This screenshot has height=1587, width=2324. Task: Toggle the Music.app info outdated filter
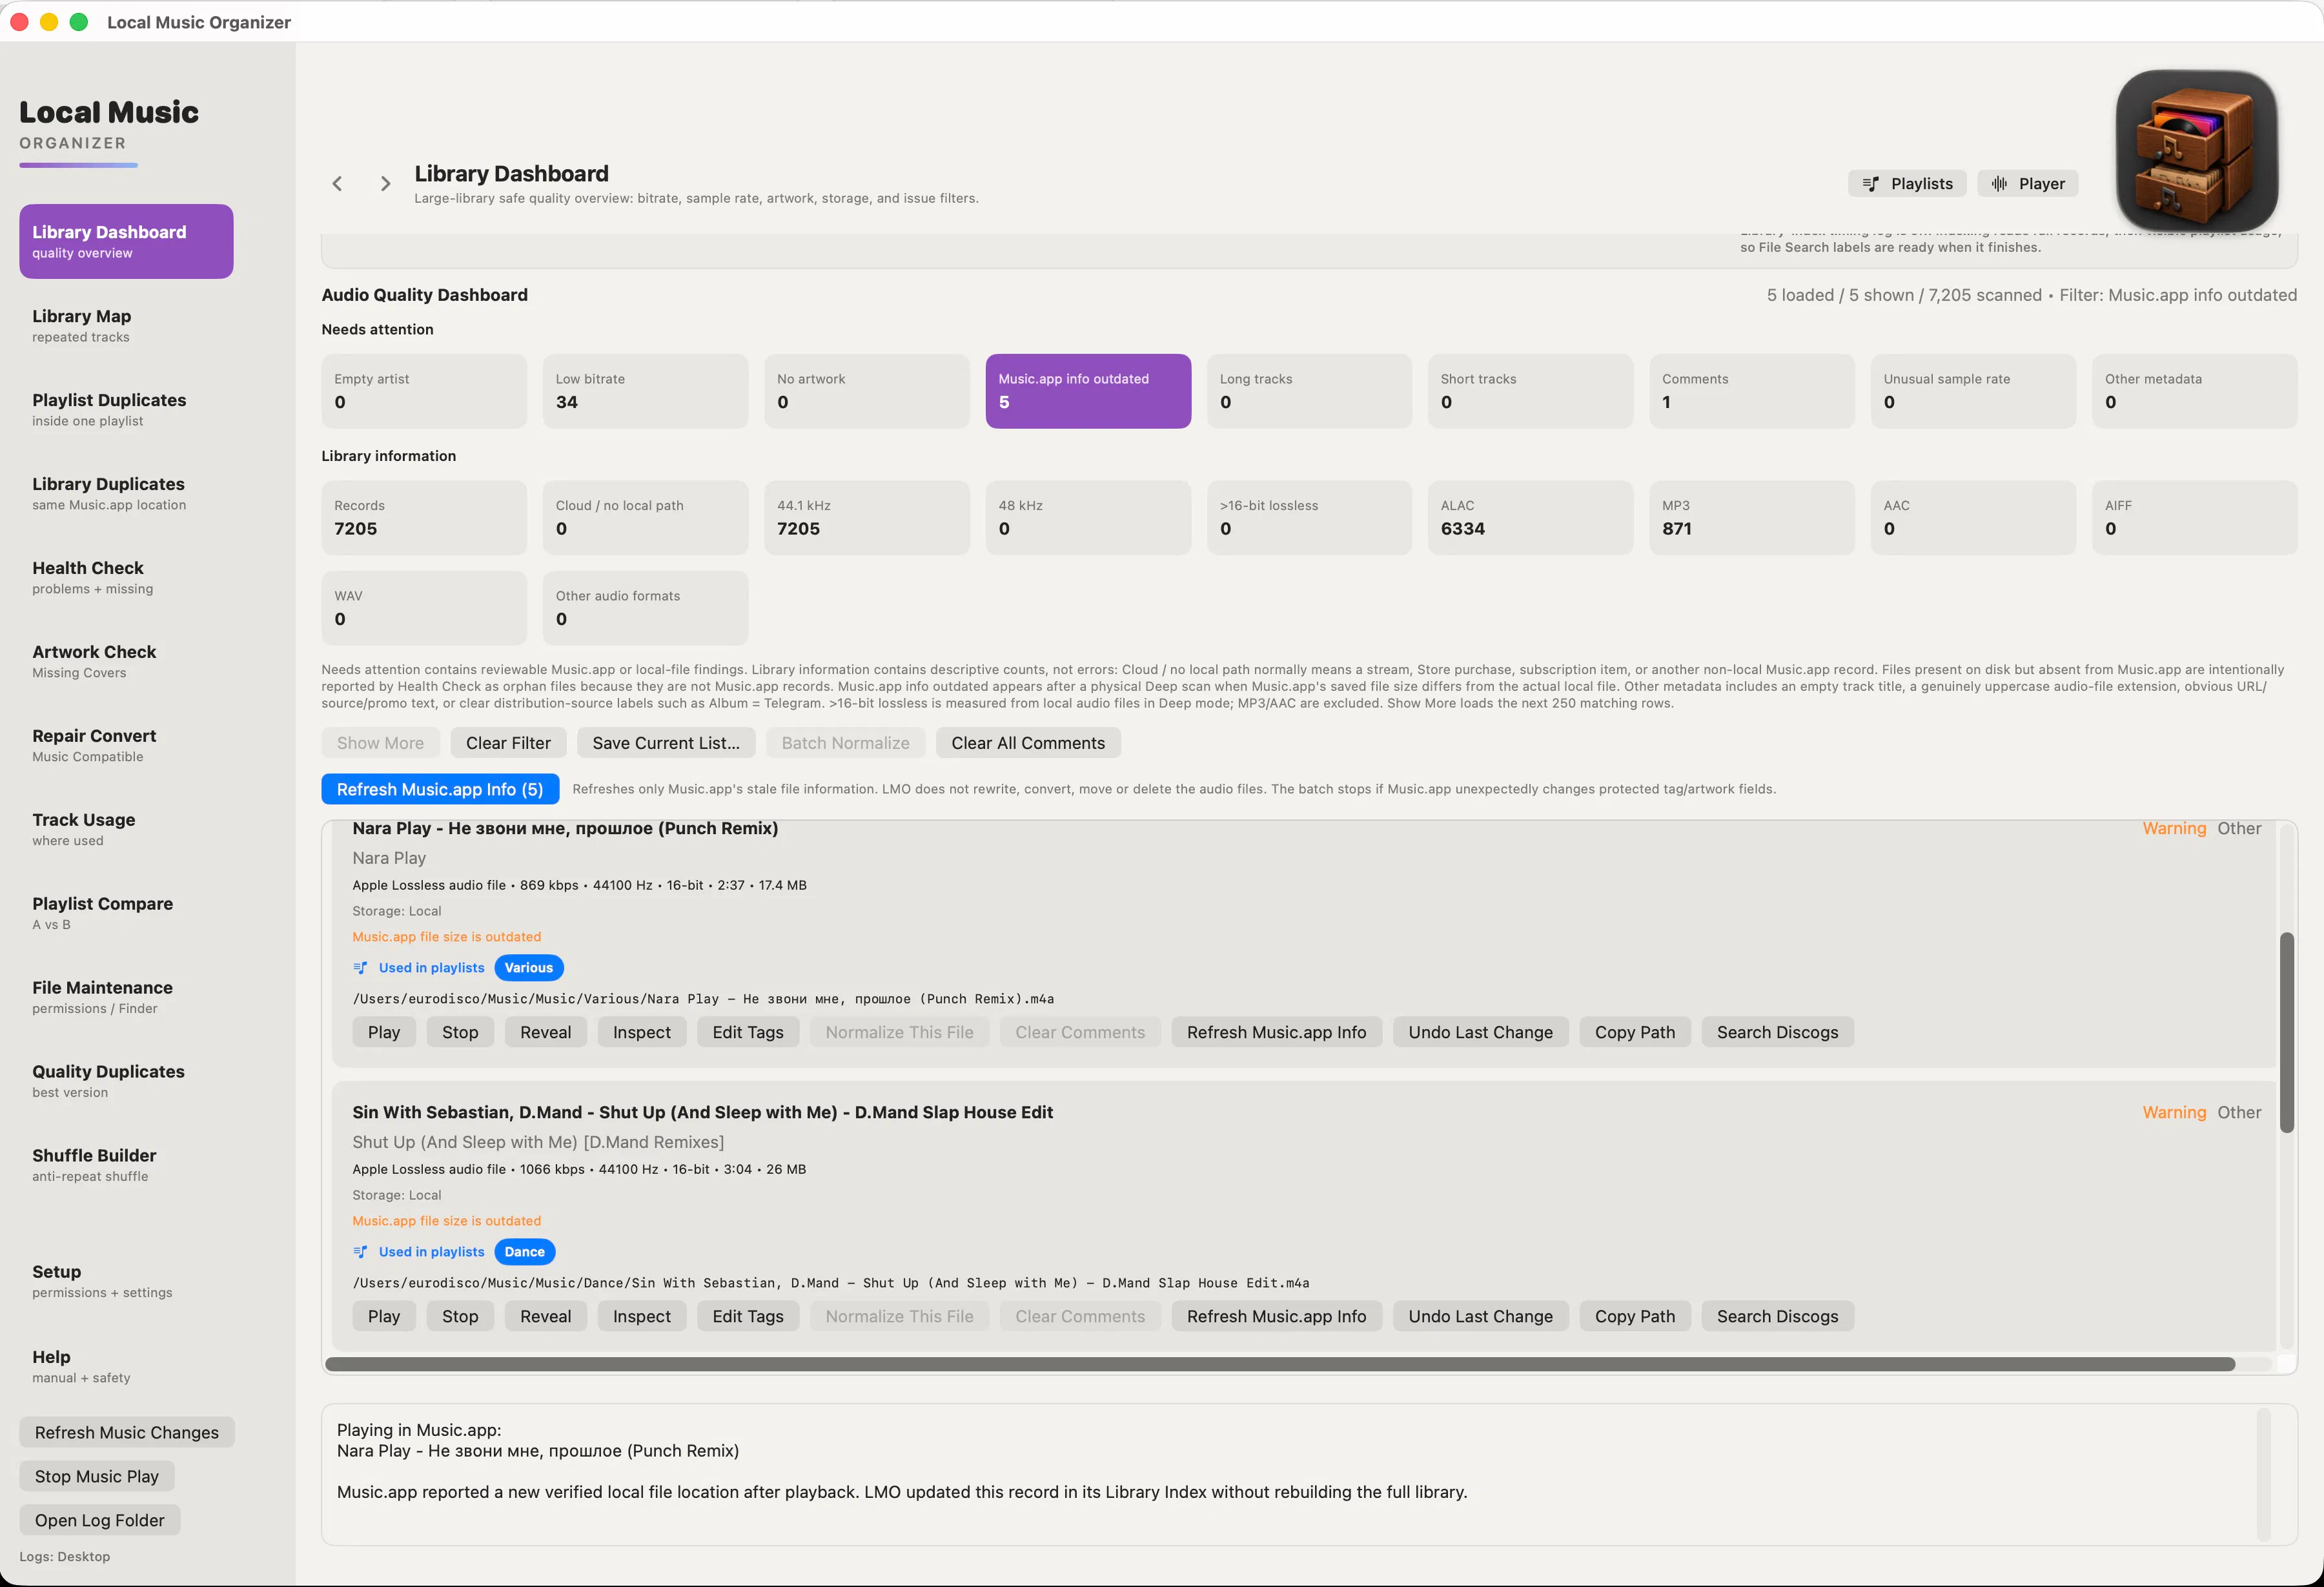click(x=1088, y=391)
